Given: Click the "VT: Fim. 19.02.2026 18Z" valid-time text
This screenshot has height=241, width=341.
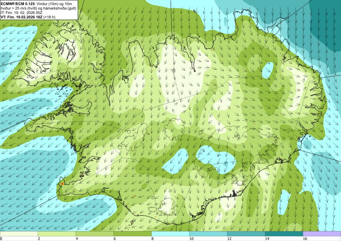Looking at the screenshot, I should pos(22,17).
